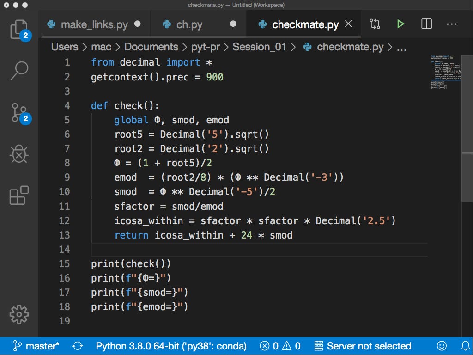The image size is (473, 355).
Task: Click the feedback smiley icon
Action: tap(442, 346)
